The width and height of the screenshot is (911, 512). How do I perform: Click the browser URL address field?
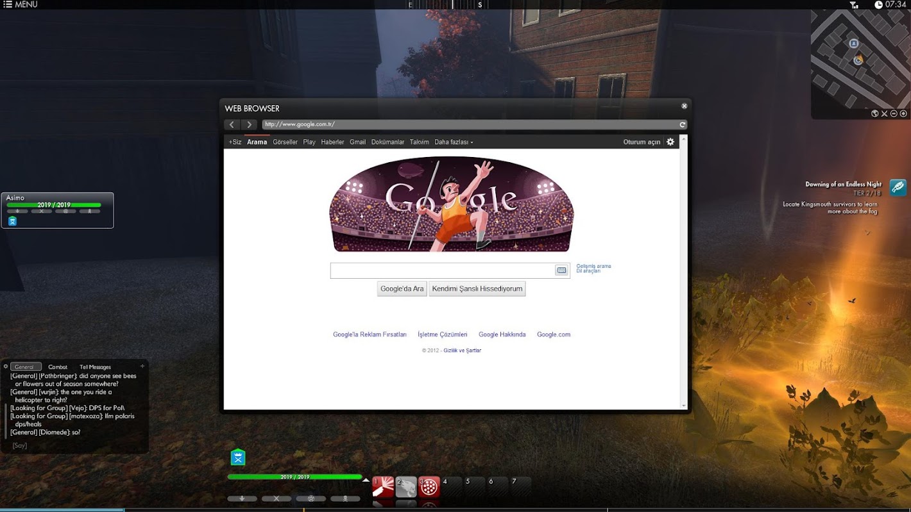(470, 124)
